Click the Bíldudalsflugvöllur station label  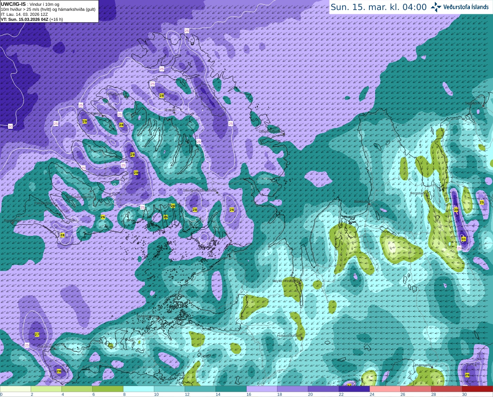pos(80,197)
